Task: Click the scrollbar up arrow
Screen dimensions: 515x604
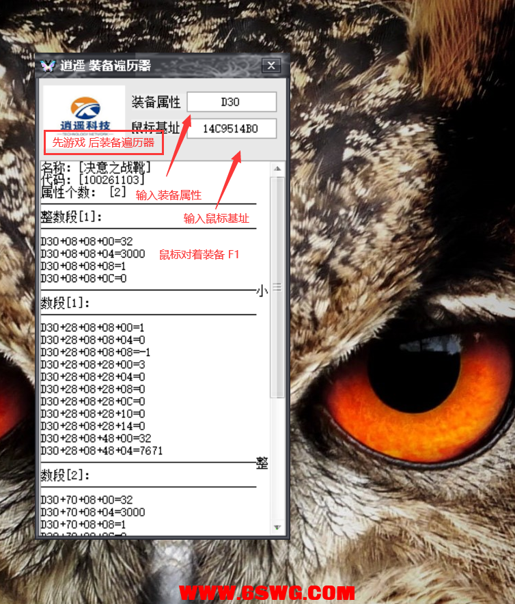Action: 277,169
